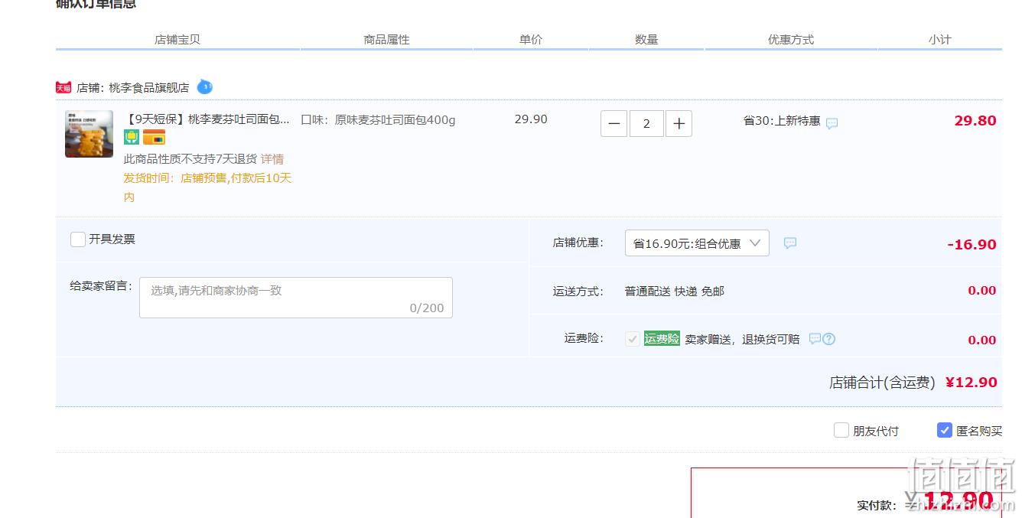Open the 桃李麦芬吐司面包 product title link
Viewport: 1022px width, 518px height.
(x=207, y=119)
